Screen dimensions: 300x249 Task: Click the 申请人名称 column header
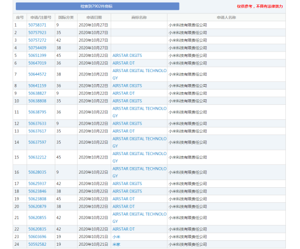click(x=226, y=17)
